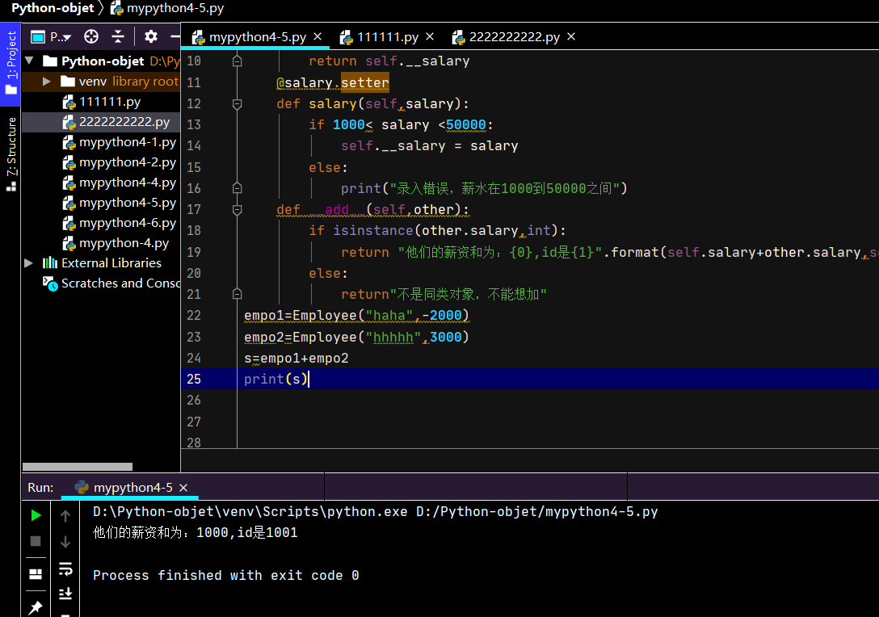The height and width of the screenshot is (617, 879).
Task: Click the locate current file target icon
Action: click(x=90, y=37)
